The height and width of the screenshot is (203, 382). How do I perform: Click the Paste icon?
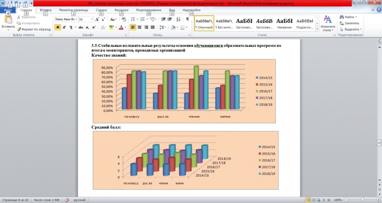8,20
